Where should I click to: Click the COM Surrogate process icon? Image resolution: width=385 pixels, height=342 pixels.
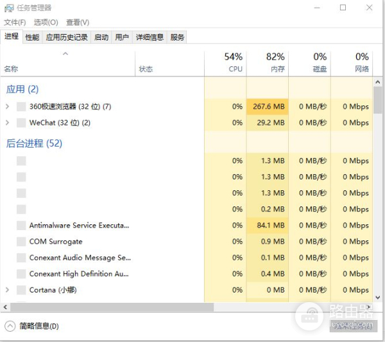tap(21, 242)
